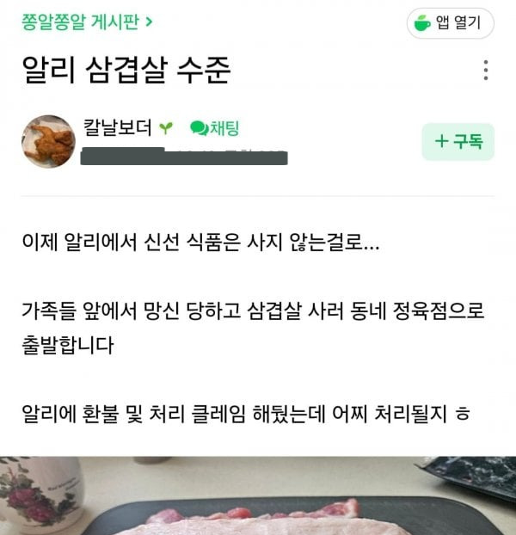Click the username 칼날보더
Screen dimensions: 516x535
point(117,127)
